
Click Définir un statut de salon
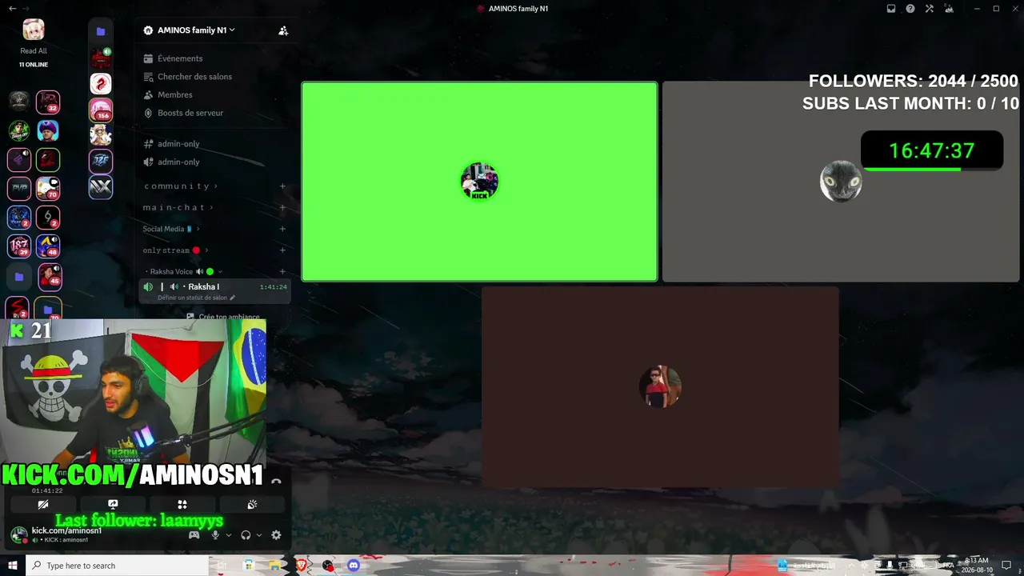(x=196, y=298)
